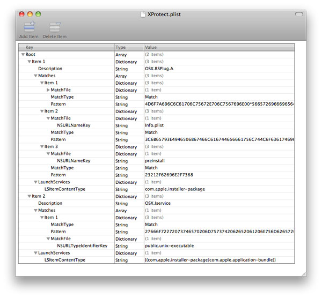Sort by the Key column header

pos(67,47)
